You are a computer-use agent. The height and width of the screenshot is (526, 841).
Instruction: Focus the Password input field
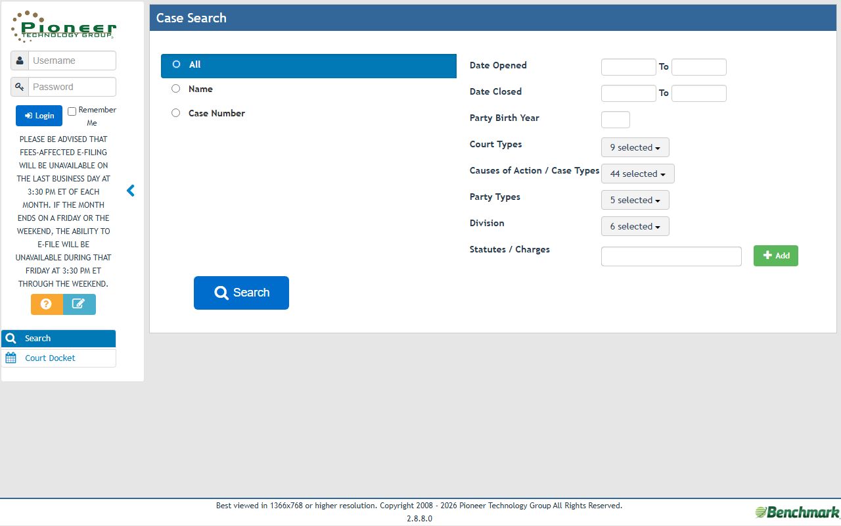coord(72,87)
